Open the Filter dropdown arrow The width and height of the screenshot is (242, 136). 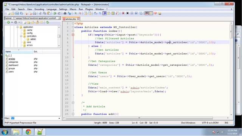(59, 118)
